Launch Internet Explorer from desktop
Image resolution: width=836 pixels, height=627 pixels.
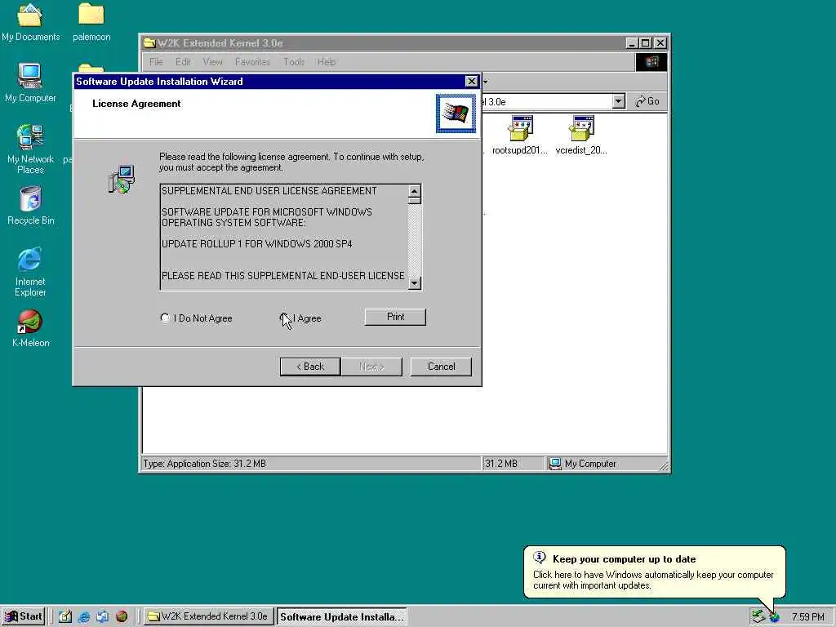tap(30, 271)
